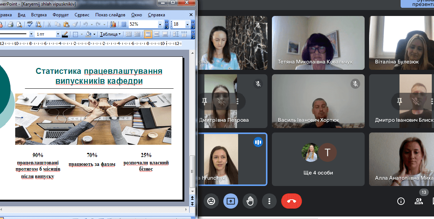Select Тетяна Миколаївна Ковальчук video tile
434x219 pixels.
[318, 43]
